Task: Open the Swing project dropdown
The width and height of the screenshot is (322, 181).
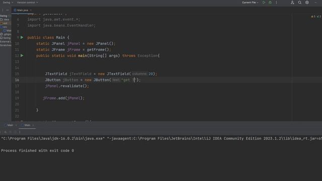Action: [8, 3]
